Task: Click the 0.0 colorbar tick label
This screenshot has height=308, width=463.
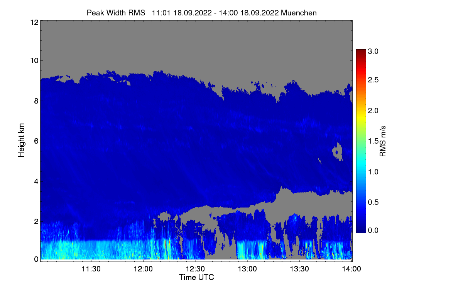Action: pos(373,230)
